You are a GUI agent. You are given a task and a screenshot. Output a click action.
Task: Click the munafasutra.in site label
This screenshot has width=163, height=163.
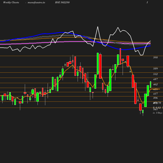tap(36, 2)
